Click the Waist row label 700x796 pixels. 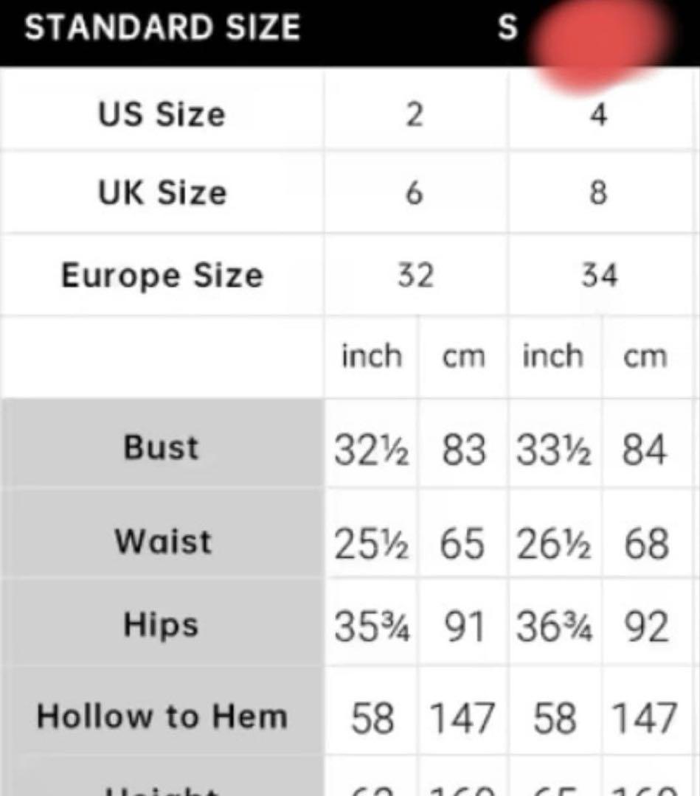click(163, 542)
